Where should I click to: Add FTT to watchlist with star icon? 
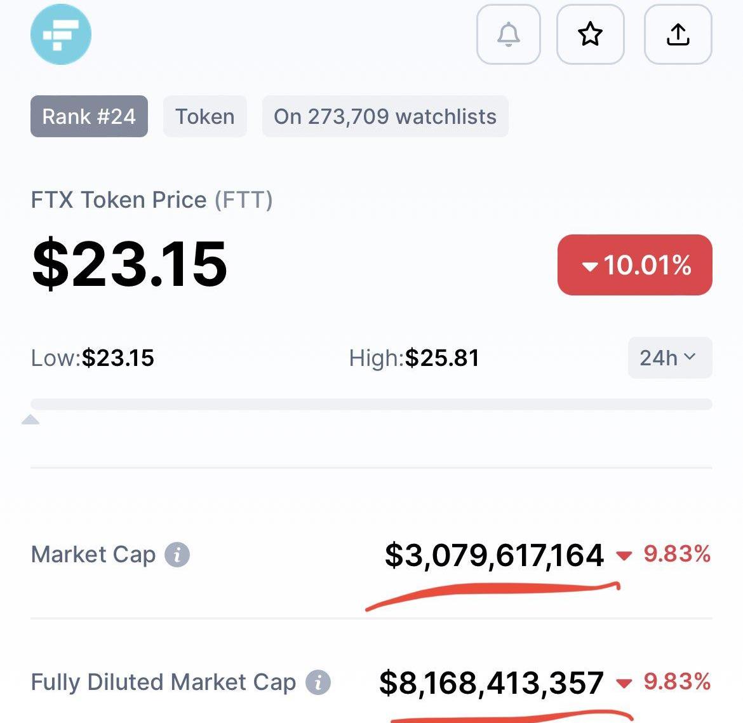click(x=590, y=34)
